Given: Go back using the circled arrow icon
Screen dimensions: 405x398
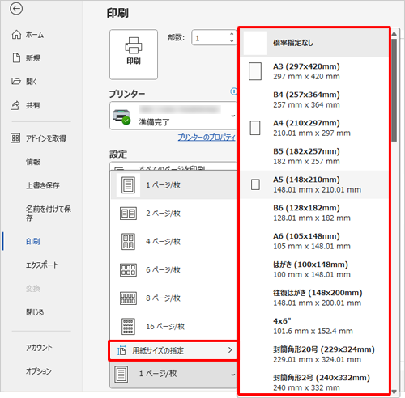Looking at the screenshot, I should click(x=16, y=9).
